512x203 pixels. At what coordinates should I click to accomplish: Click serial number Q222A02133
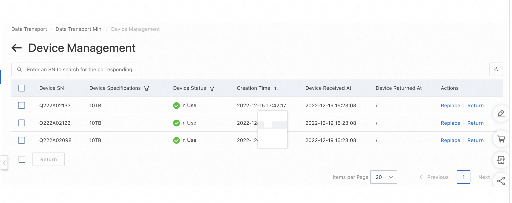point(55,105)
